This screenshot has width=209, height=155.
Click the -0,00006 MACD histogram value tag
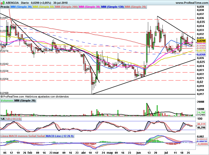pyautogui.click(x=202, y=144)
